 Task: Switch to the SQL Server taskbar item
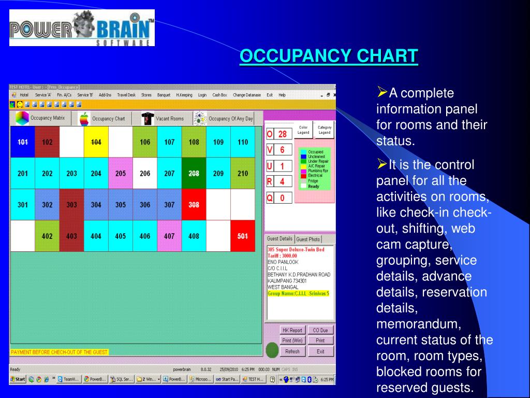tap(122, 379)
